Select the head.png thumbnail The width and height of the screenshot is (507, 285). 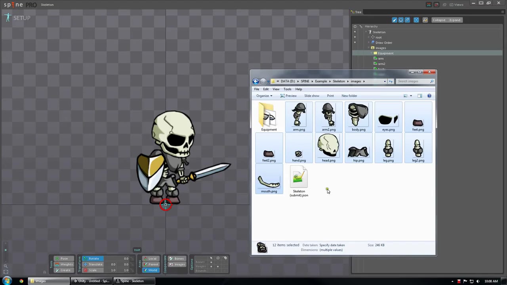coord(328,148)
